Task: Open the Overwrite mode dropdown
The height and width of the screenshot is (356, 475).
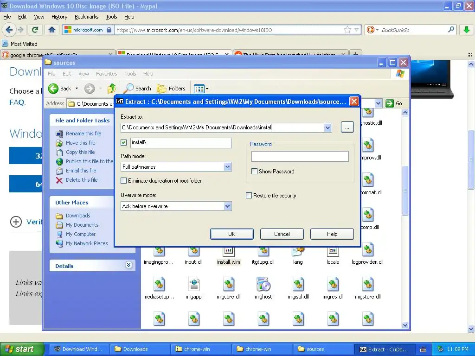Action: [x=227, y=206]
